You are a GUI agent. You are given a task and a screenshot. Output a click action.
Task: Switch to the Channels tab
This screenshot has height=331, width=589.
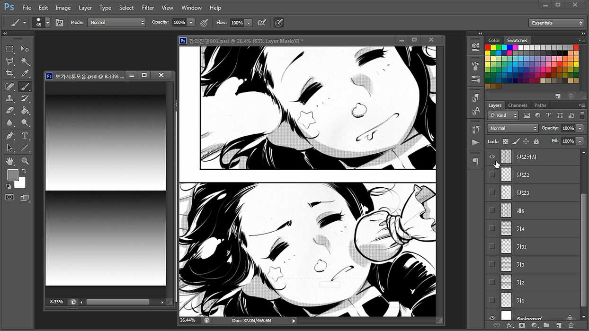pyautogui.click(x=518, y=105)
